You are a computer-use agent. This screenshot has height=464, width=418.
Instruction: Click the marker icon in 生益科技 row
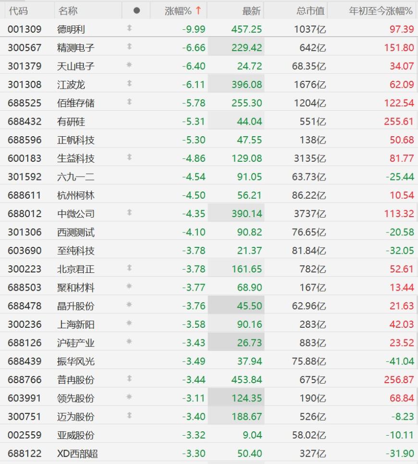[129, 157]
